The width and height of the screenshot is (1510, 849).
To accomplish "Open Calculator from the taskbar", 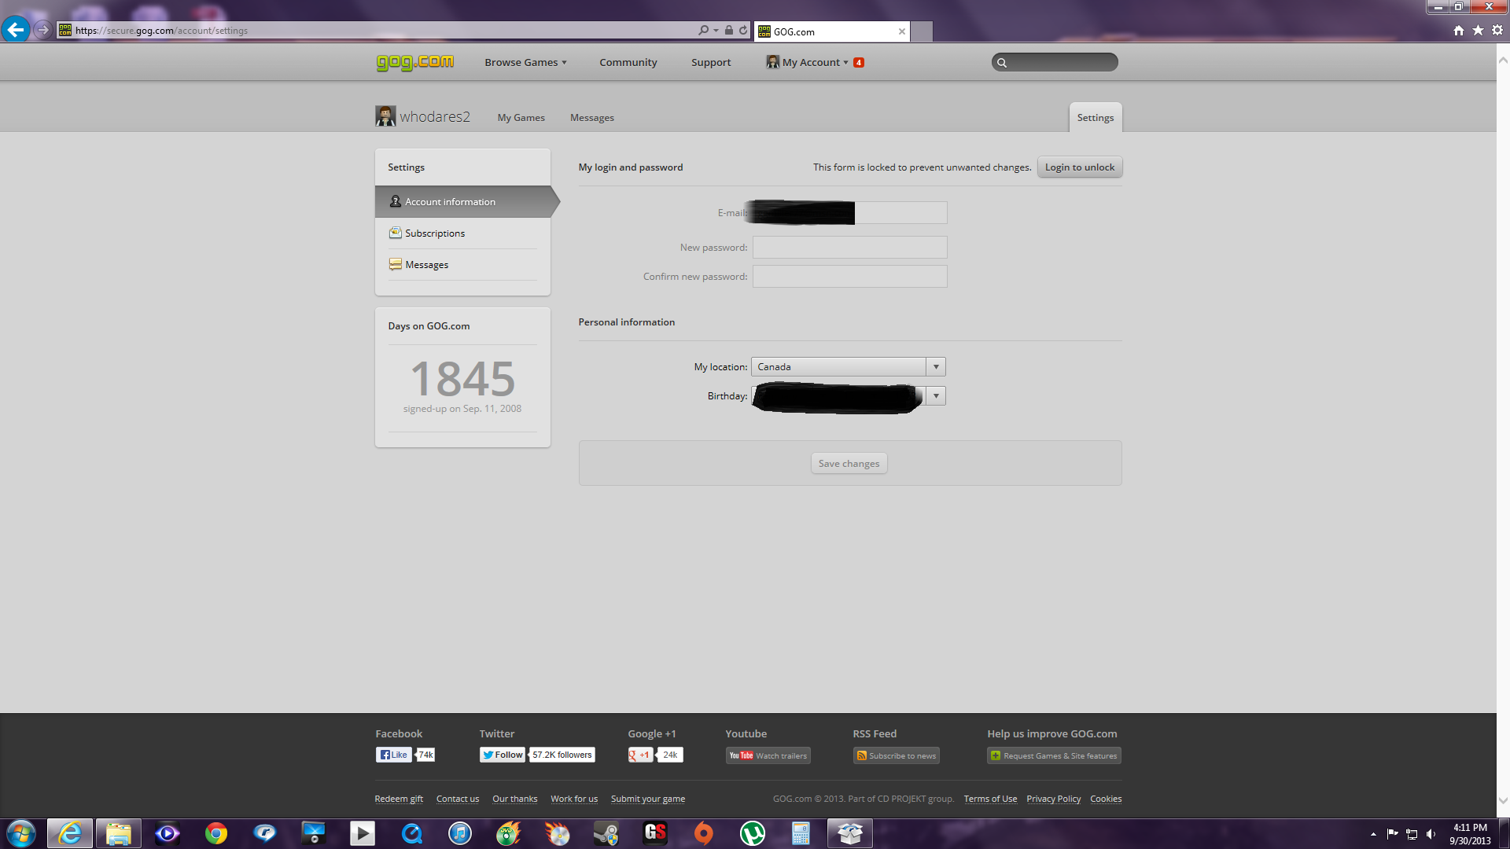I will click(801, 833).
